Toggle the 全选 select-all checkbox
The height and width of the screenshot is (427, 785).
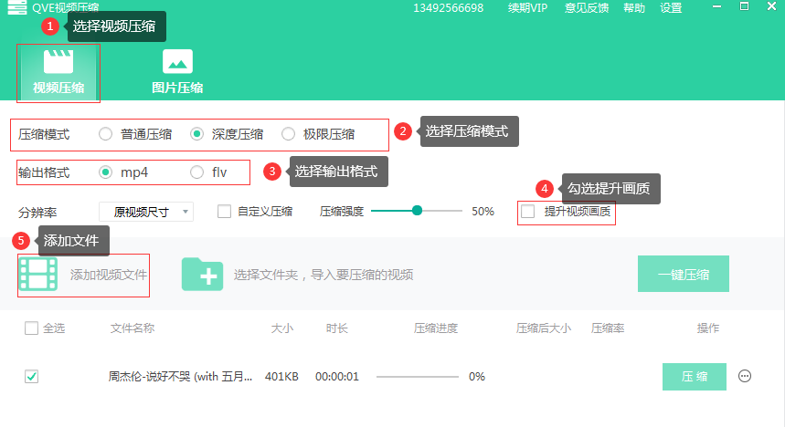coord(32,328)
